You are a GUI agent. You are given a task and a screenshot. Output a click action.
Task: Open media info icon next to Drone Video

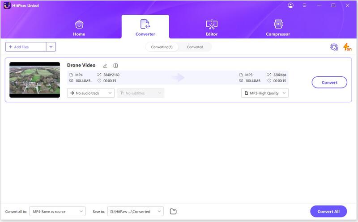pos(115,66)
